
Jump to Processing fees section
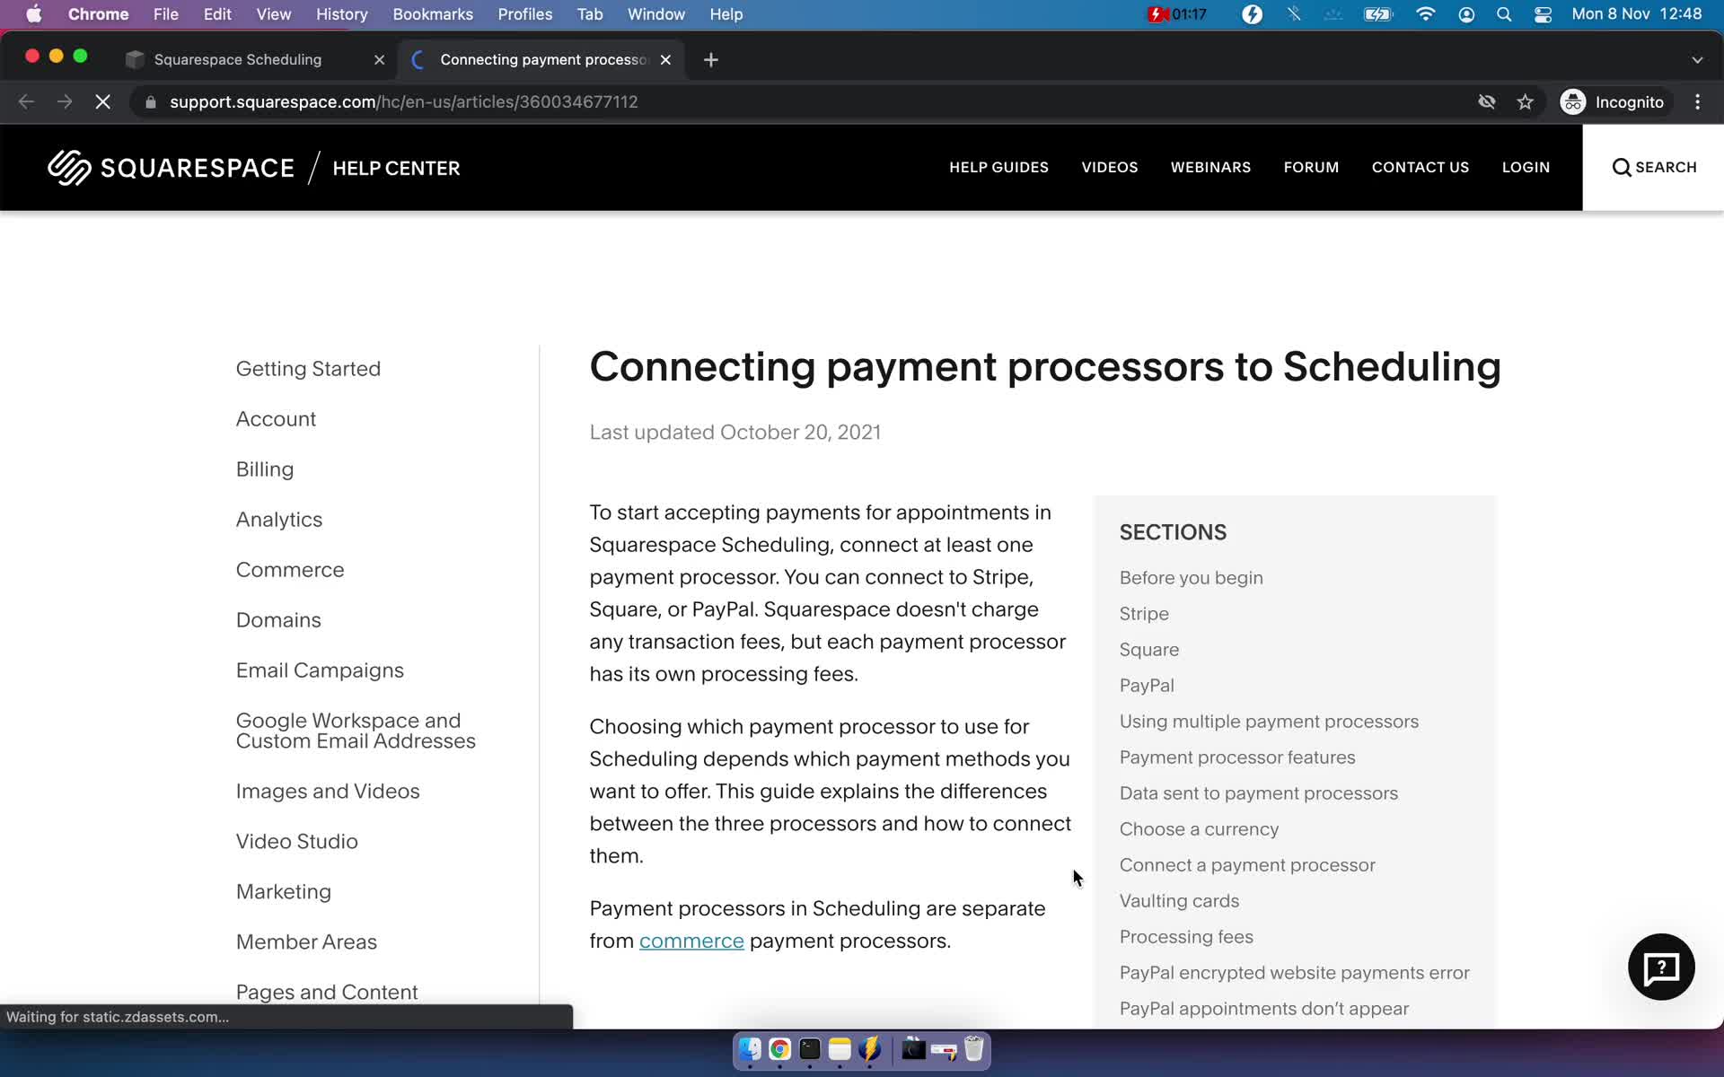click(x=1186, y=937)
